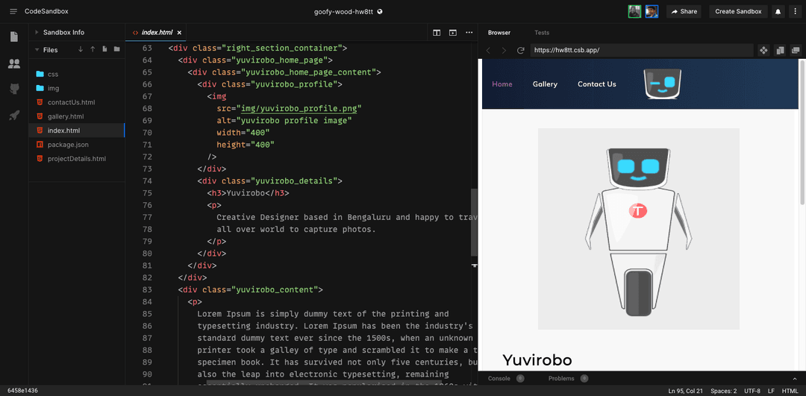The width and height of the screenshot is (806, 396).
Task: Toggle the preview window icon in editor bar
Action: click(452, 33)
